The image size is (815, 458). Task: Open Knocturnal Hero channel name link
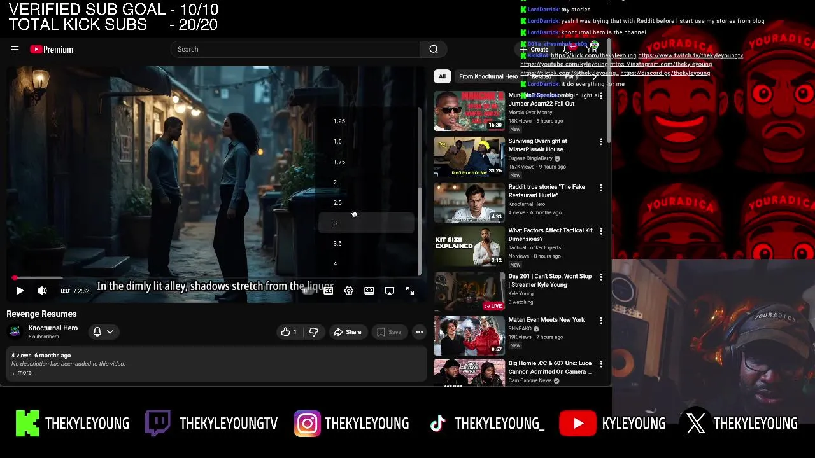click(53, 328)
